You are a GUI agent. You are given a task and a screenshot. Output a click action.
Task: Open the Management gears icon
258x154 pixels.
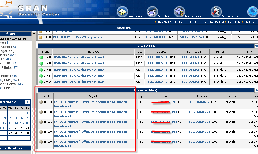pyautogui.click(x=179, y=12)
